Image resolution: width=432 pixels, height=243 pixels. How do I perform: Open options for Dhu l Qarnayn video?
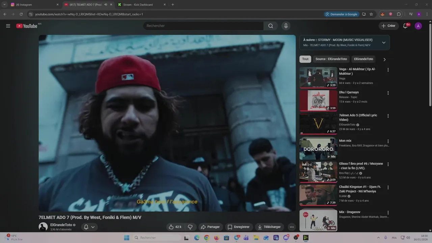[388, 93]
